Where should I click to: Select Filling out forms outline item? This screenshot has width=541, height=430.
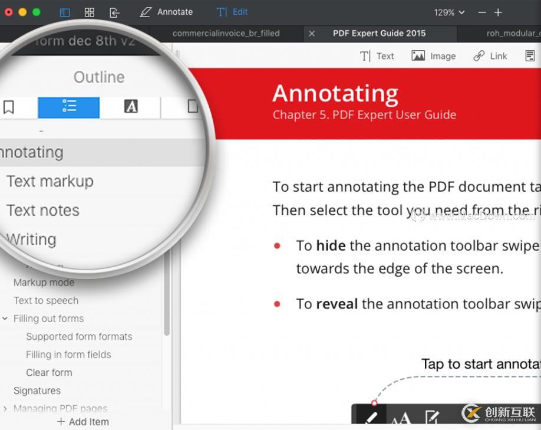(49, 319)
